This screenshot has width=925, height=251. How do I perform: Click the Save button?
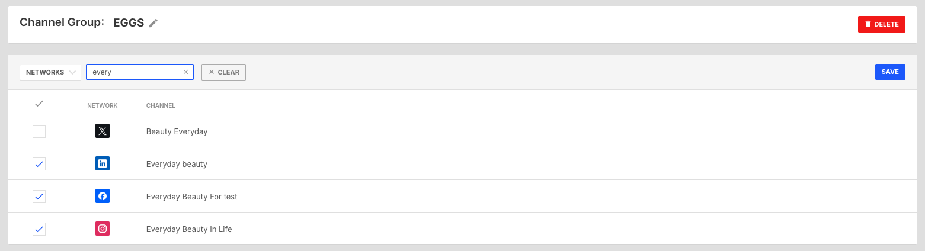pos(890,72)
